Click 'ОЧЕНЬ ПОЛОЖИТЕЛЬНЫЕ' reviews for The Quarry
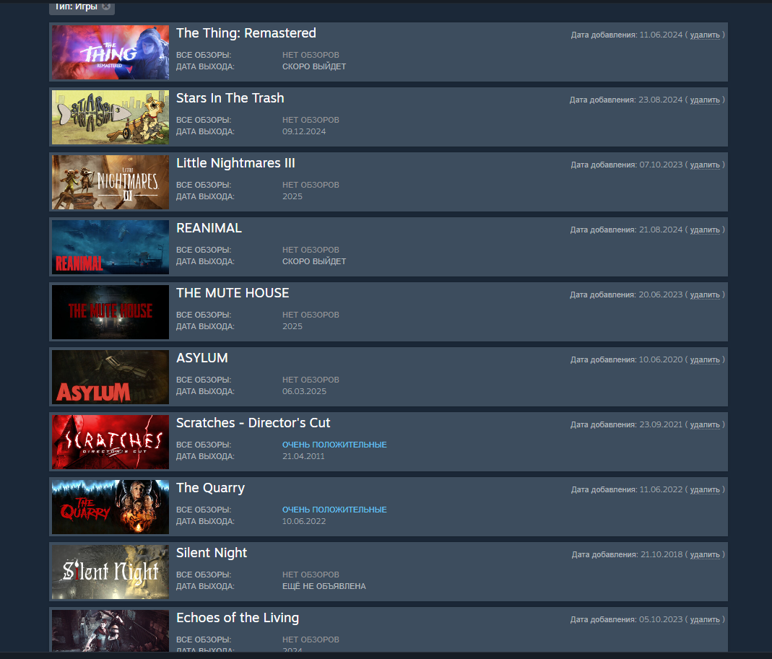772x659 pixels. click(x=334, y=510)
